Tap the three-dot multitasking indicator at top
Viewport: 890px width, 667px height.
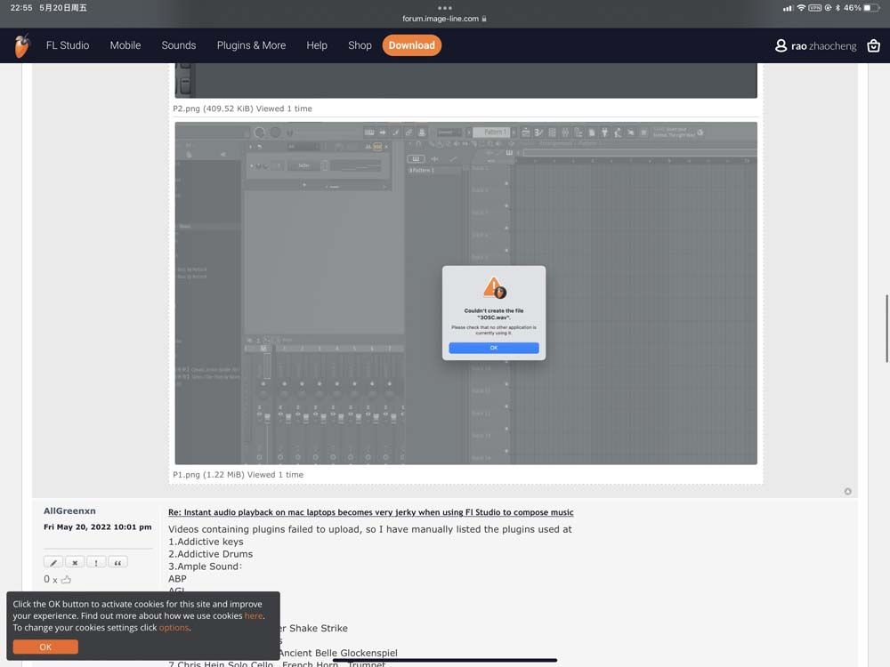[x=445, y=8]
